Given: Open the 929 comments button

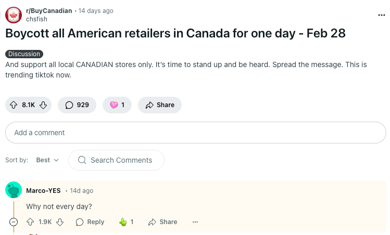Looking at the screenshot, I should coord(77,105).
